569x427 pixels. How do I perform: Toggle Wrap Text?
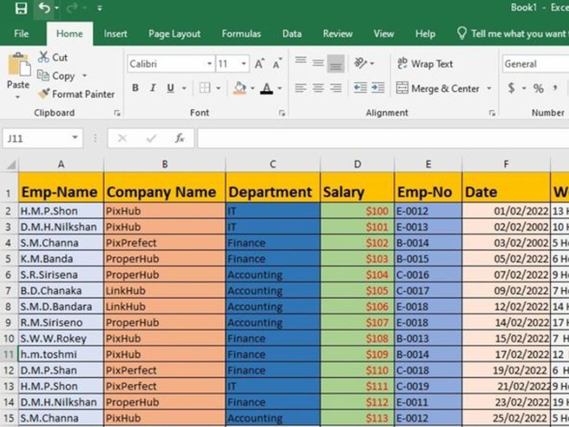(x=425, y=64)
